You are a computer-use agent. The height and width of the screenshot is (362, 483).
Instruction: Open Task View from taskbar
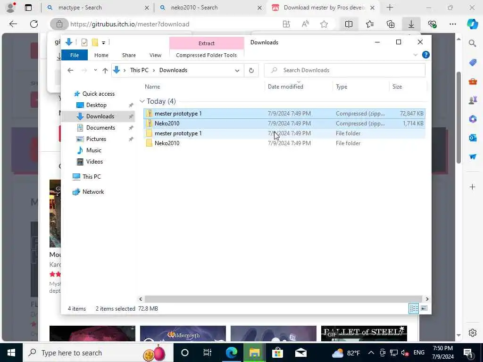(x=208, y=353)
